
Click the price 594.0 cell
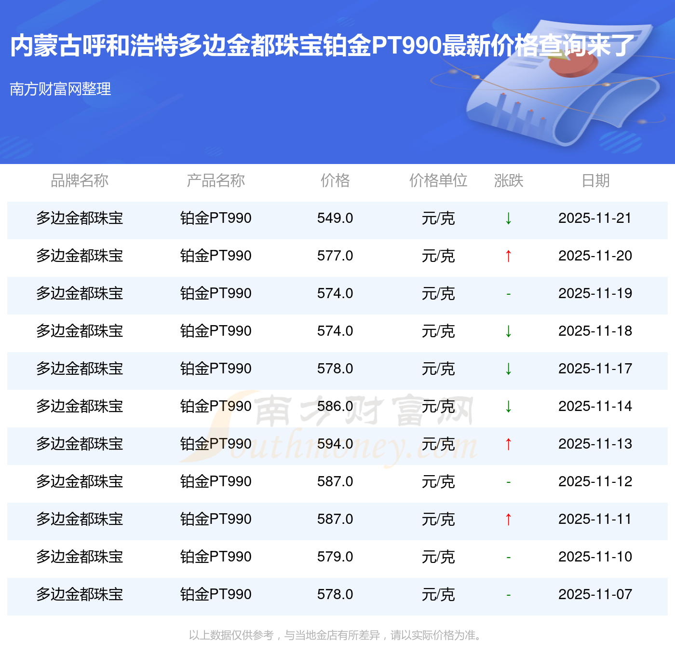[335, 444]
